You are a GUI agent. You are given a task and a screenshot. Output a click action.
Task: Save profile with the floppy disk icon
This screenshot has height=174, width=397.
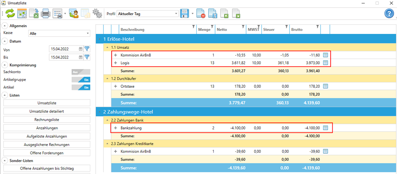184,13
